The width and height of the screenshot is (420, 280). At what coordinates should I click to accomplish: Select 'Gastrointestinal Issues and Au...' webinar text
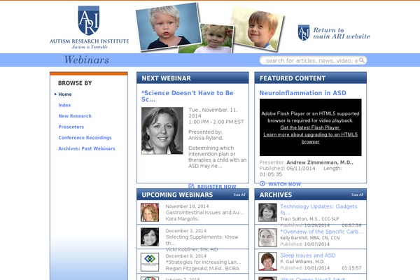(204, 213)
